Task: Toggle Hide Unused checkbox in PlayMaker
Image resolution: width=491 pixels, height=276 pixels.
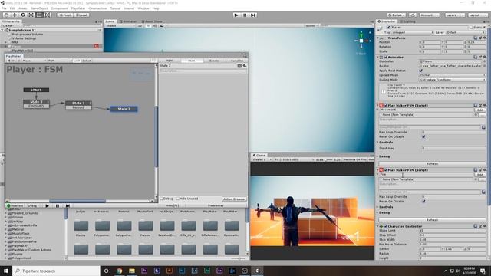Action: pyautogui.click(x=177, y=199)
